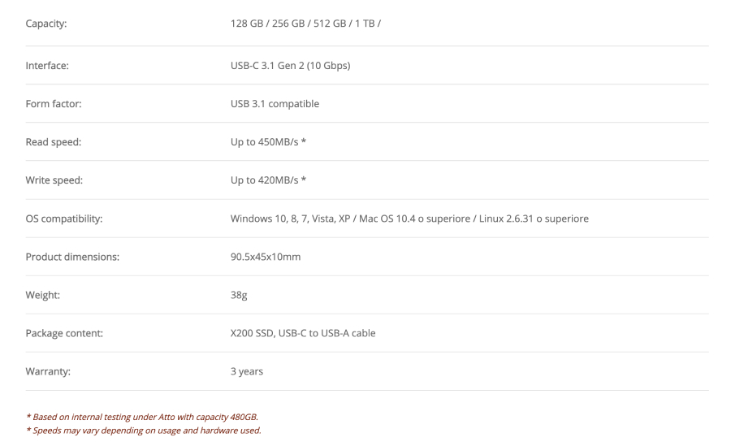Click the Form factor label
Image resolution: width=731 pixels, height=446 pixels.
(53, 104)
